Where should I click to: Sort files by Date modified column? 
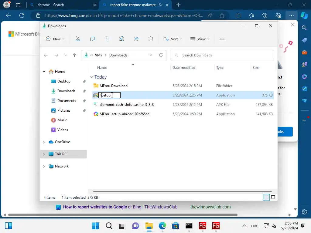184,68
